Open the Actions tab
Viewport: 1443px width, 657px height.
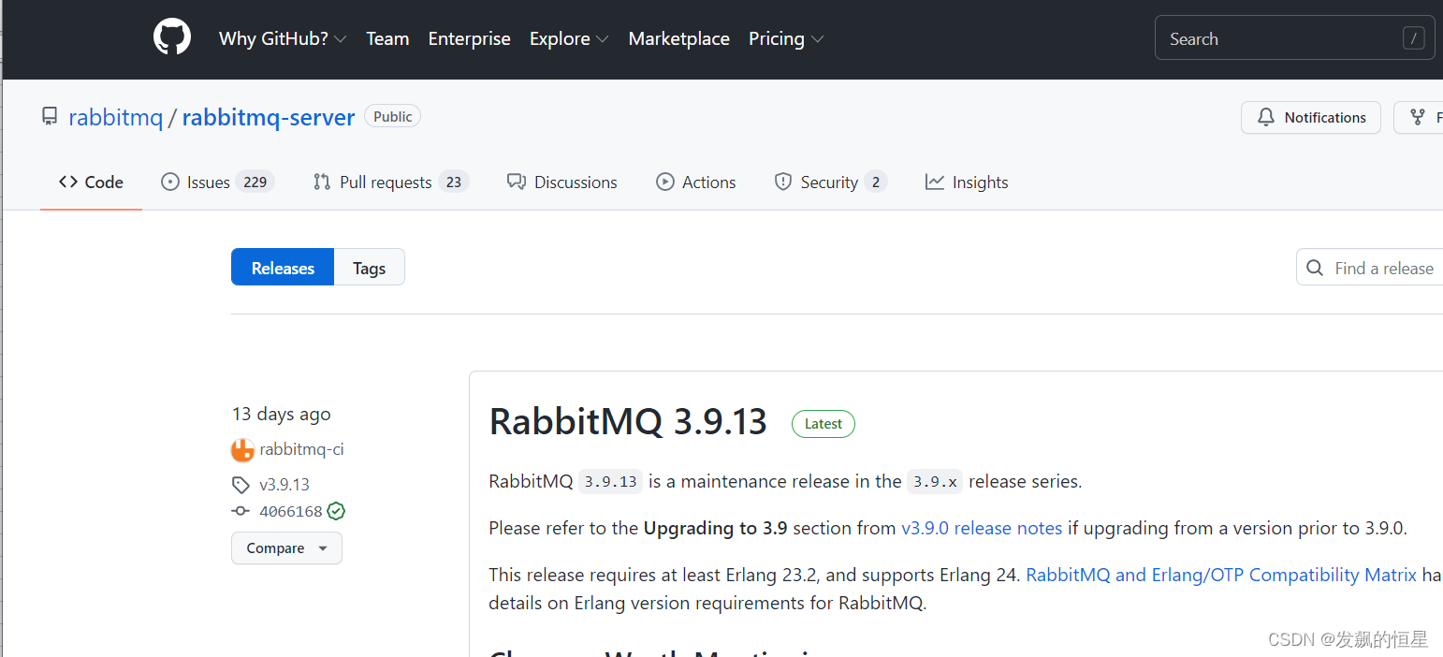[x=695, y=182]
